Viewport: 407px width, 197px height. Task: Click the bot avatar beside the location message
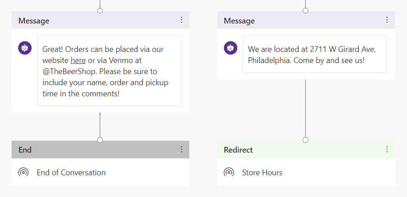coord(230,47)
